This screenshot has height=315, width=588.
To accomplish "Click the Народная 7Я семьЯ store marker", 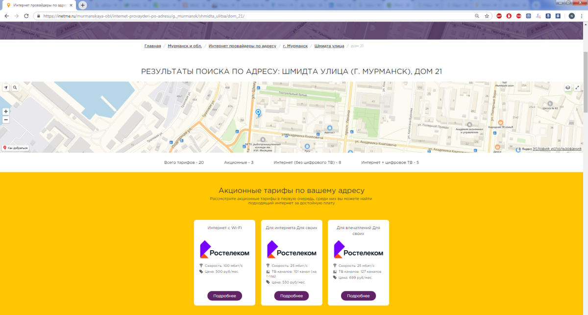I will tap(500, 123).
